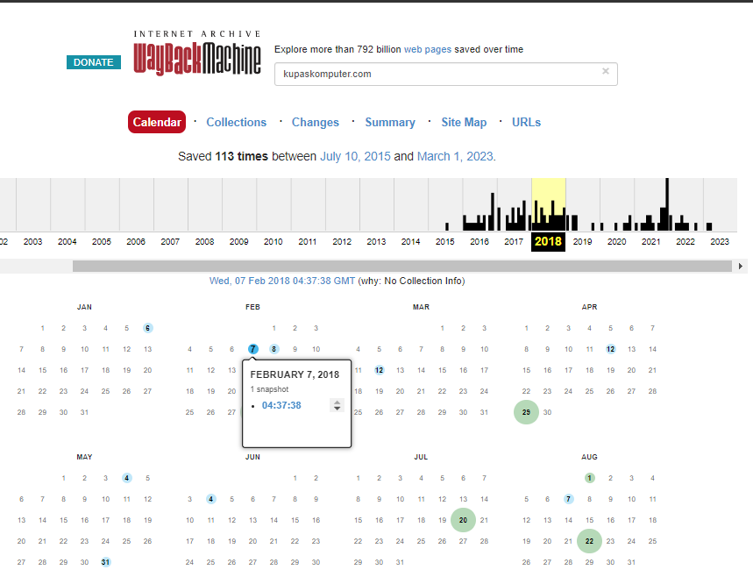
Task: Select the June 4 capture
Action: pyautogui.click(x=210, y=499)
